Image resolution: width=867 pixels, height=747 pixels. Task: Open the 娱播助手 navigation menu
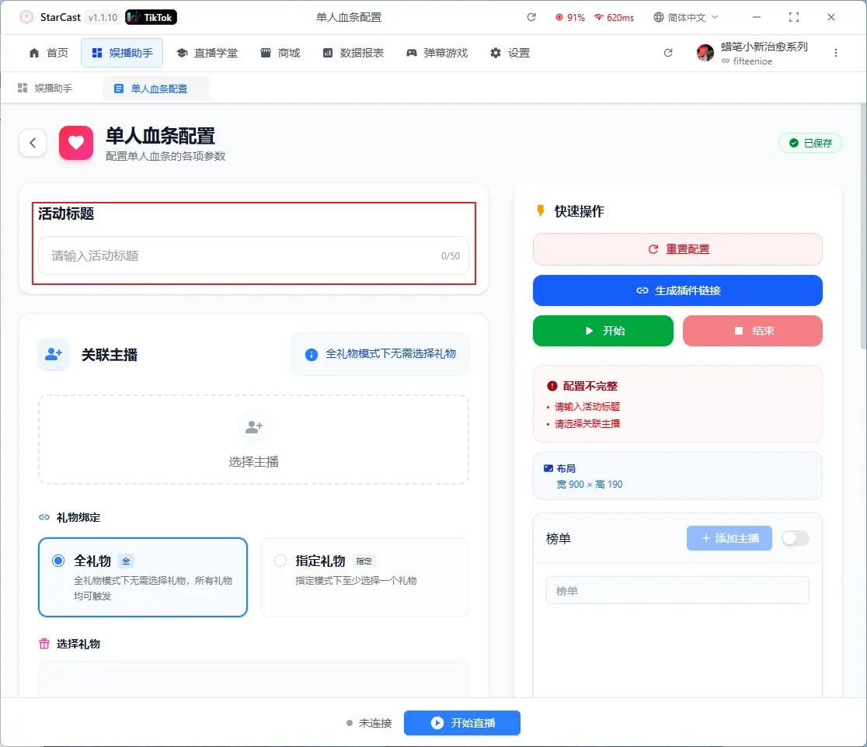[x=122, y=53]
